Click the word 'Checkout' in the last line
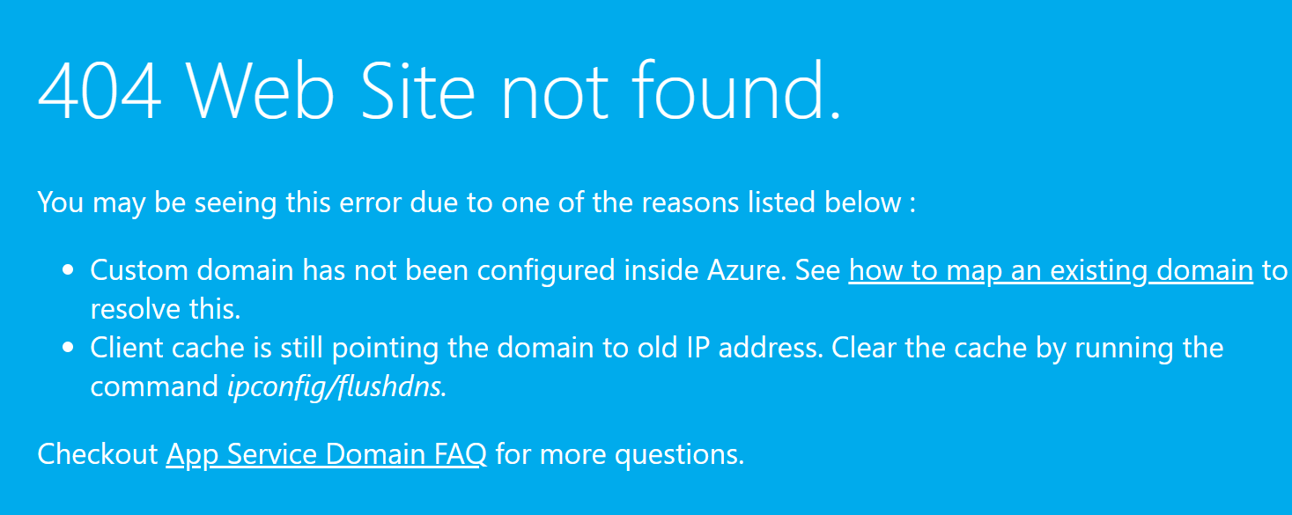 click(x=97, y=454)
